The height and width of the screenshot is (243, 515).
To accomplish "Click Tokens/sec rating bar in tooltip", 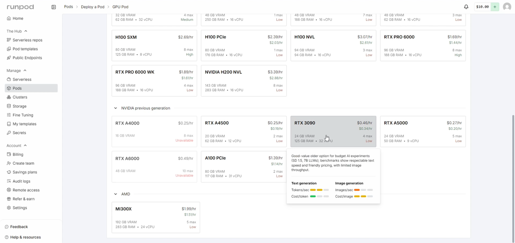I will click(319, 190).
